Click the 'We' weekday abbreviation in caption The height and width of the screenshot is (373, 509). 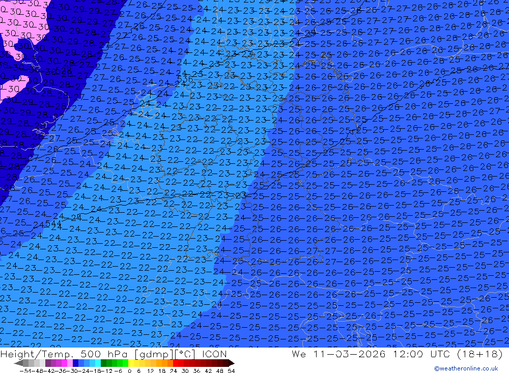click(299, 354)
